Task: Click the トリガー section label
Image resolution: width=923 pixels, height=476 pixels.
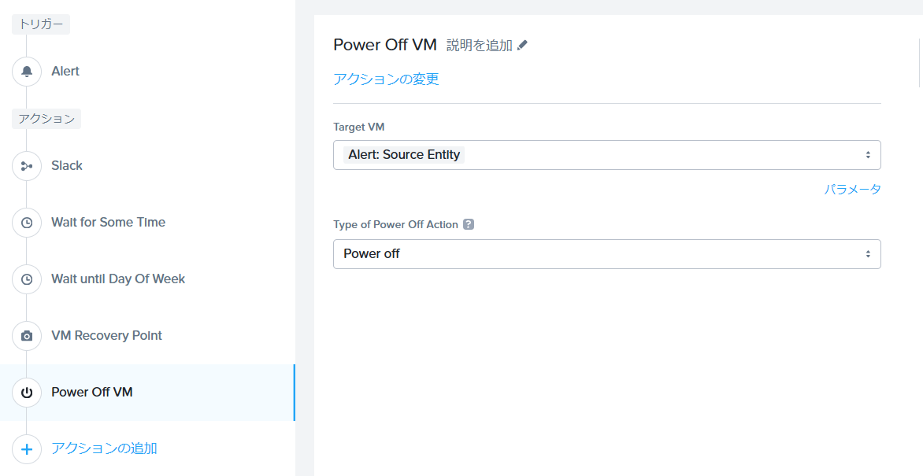Action: [x=41, y=24]
